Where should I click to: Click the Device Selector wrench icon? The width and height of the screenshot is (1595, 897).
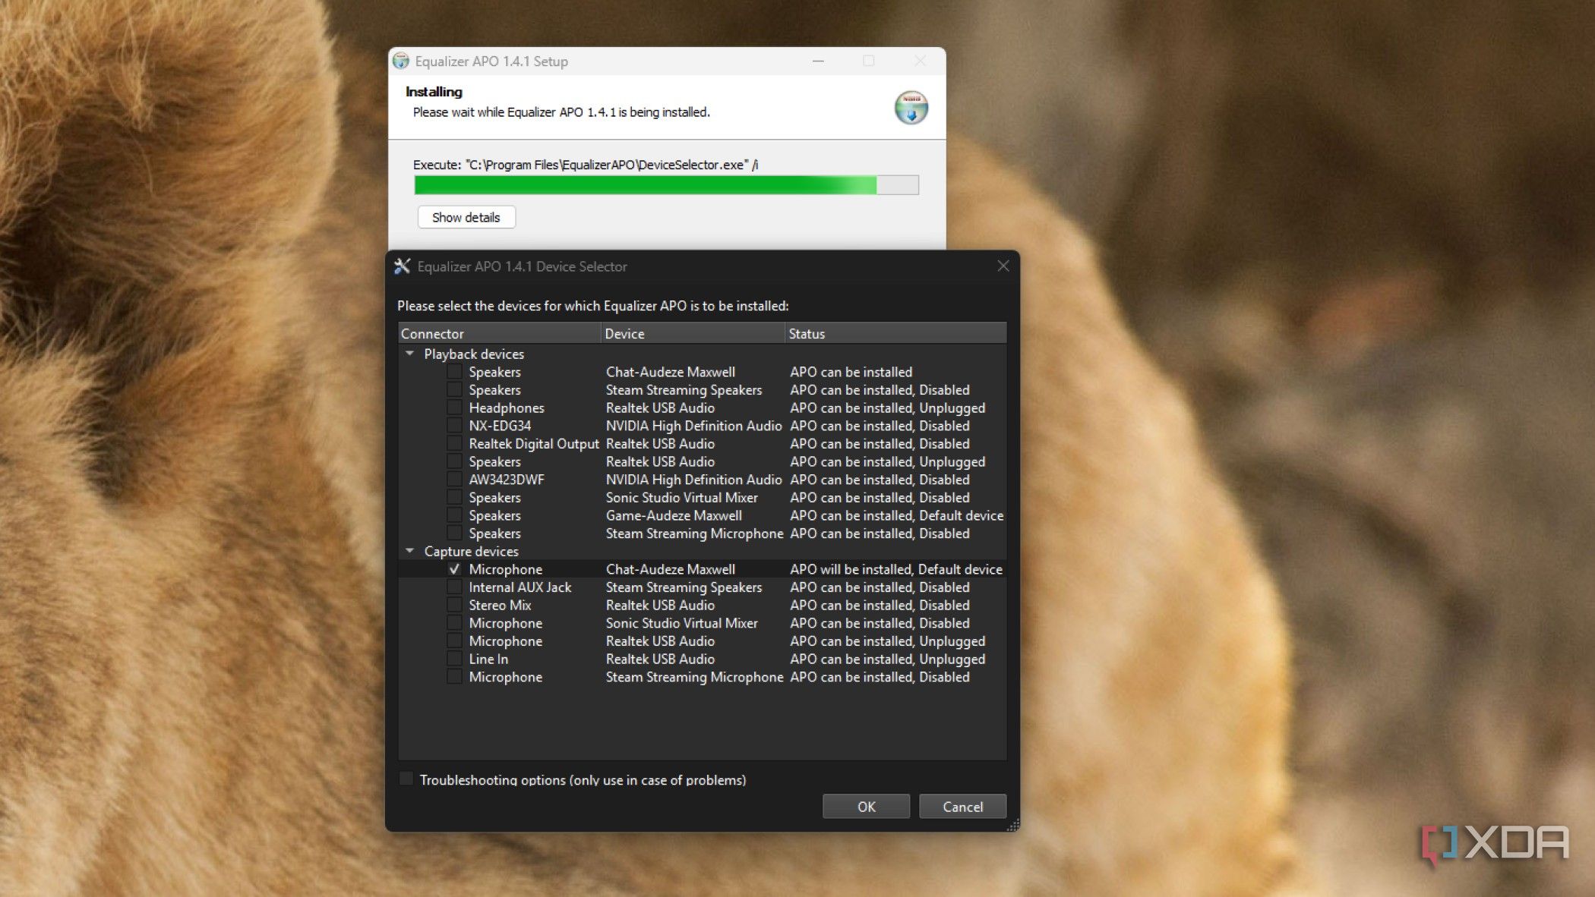(x=403, y=266)
